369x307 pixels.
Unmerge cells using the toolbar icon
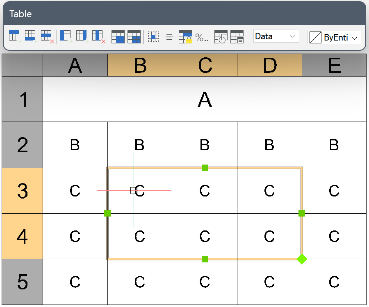pyautogui.click(x=134, y=37)
